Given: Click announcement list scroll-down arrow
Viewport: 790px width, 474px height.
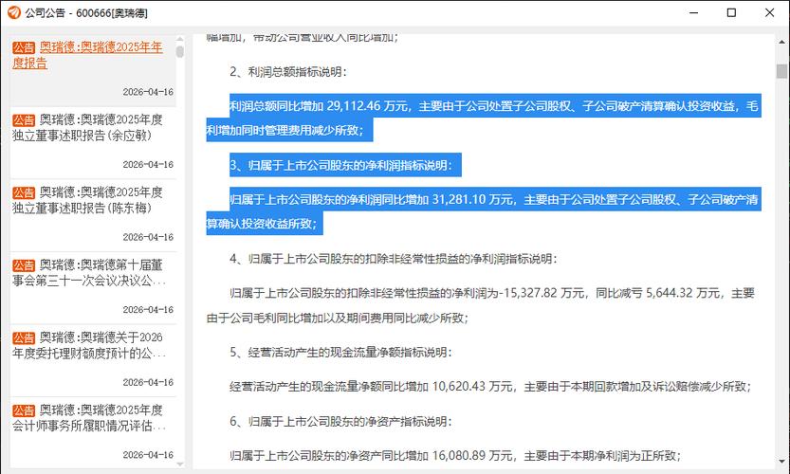Looking at the screenshot, I should pyautogui.click(x=180, y=464).
